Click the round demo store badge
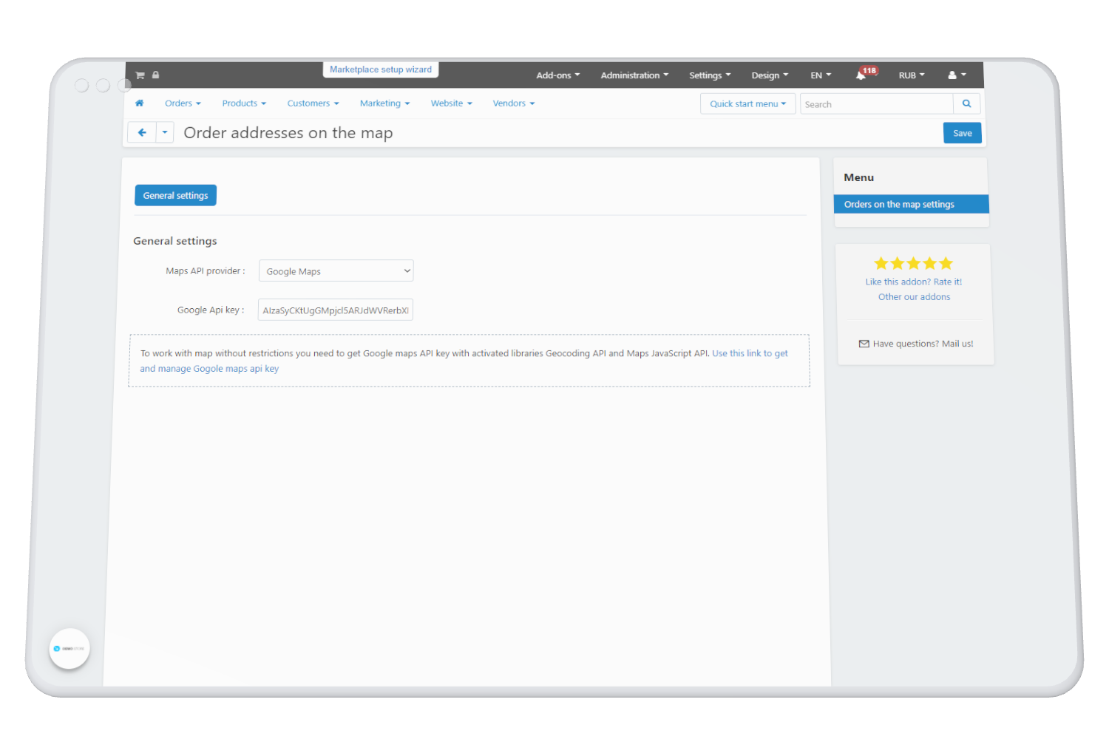The image size is (1109, 739). click(69, 649)
